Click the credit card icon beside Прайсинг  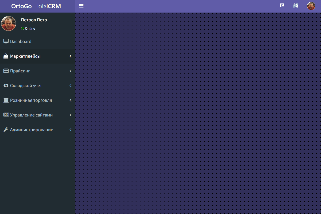point(6,71)
